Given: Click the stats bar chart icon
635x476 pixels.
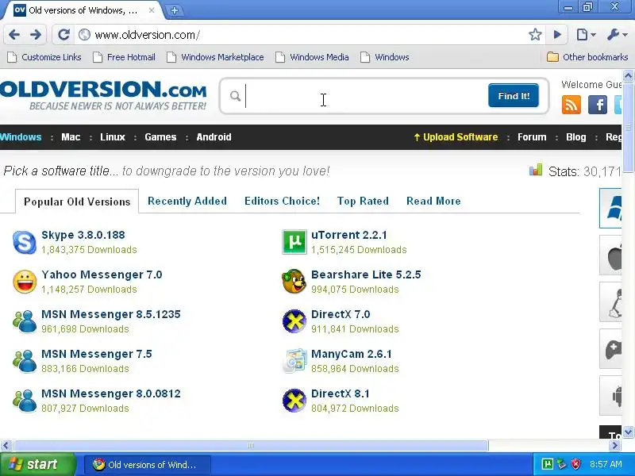Looking at the screenshot, I should coord(535,170).
